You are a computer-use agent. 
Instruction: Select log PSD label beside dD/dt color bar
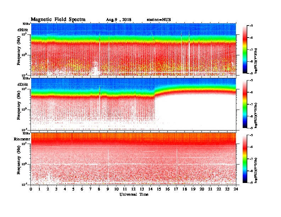(x=256, y=116)
